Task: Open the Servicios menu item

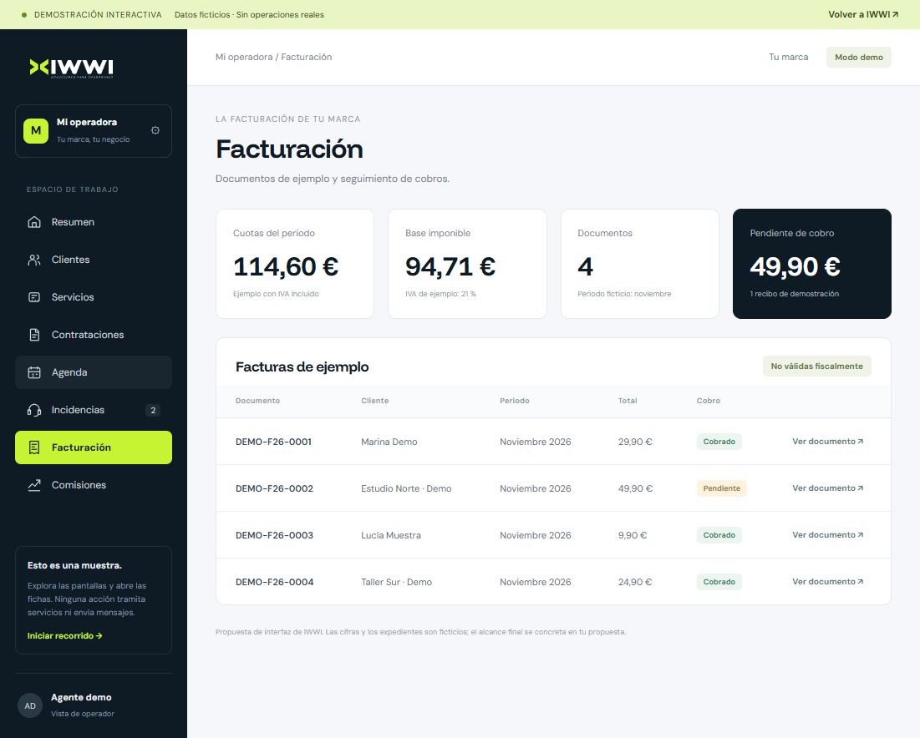Action: [94, 297]
